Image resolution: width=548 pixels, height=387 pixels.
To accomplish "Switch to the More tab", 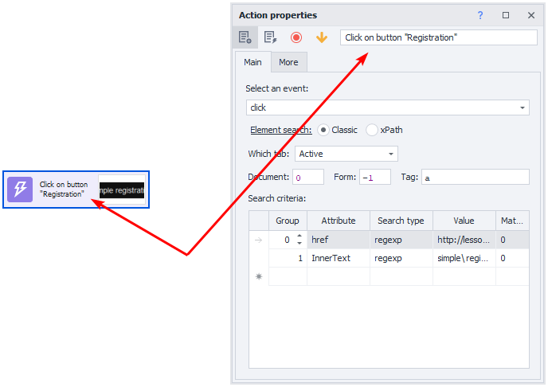I will click(288, 62).
